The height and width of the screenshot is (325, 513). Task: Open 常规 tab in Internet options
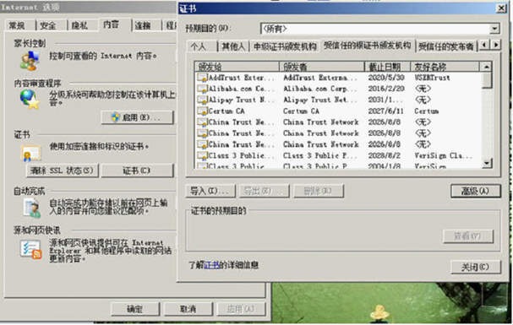18,25
